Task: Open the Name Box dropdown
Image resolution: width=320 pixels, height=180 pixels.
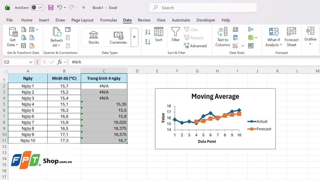Action: (x=31, y=62)
